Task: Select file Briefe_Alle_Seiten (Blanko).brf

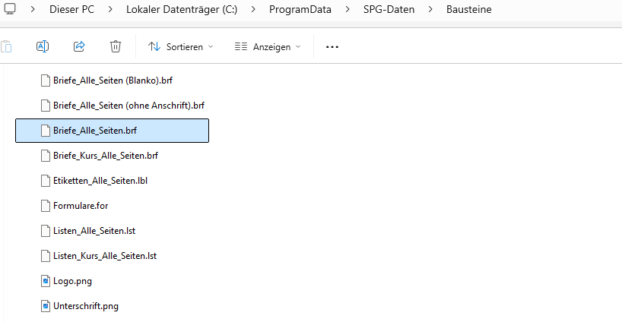Action: click(x=118, y=80)
